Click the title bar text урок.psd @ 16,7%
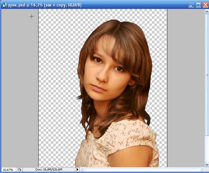 (x=25, y=5)
